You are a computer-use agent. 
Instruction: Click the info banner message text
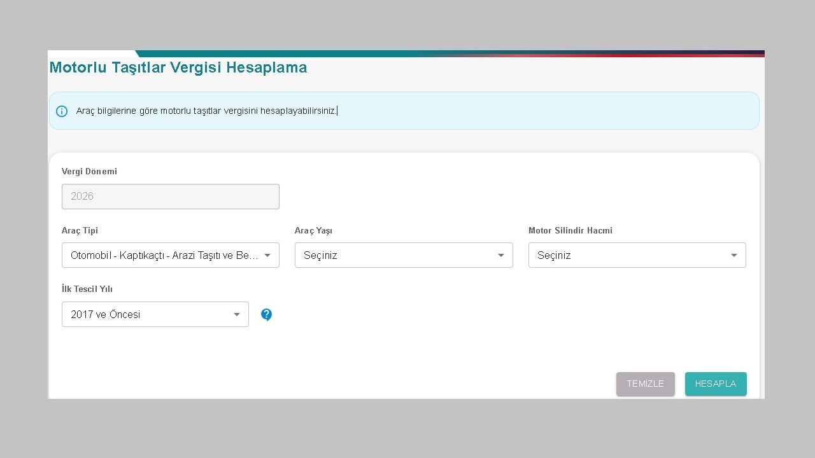pos(206,111)
